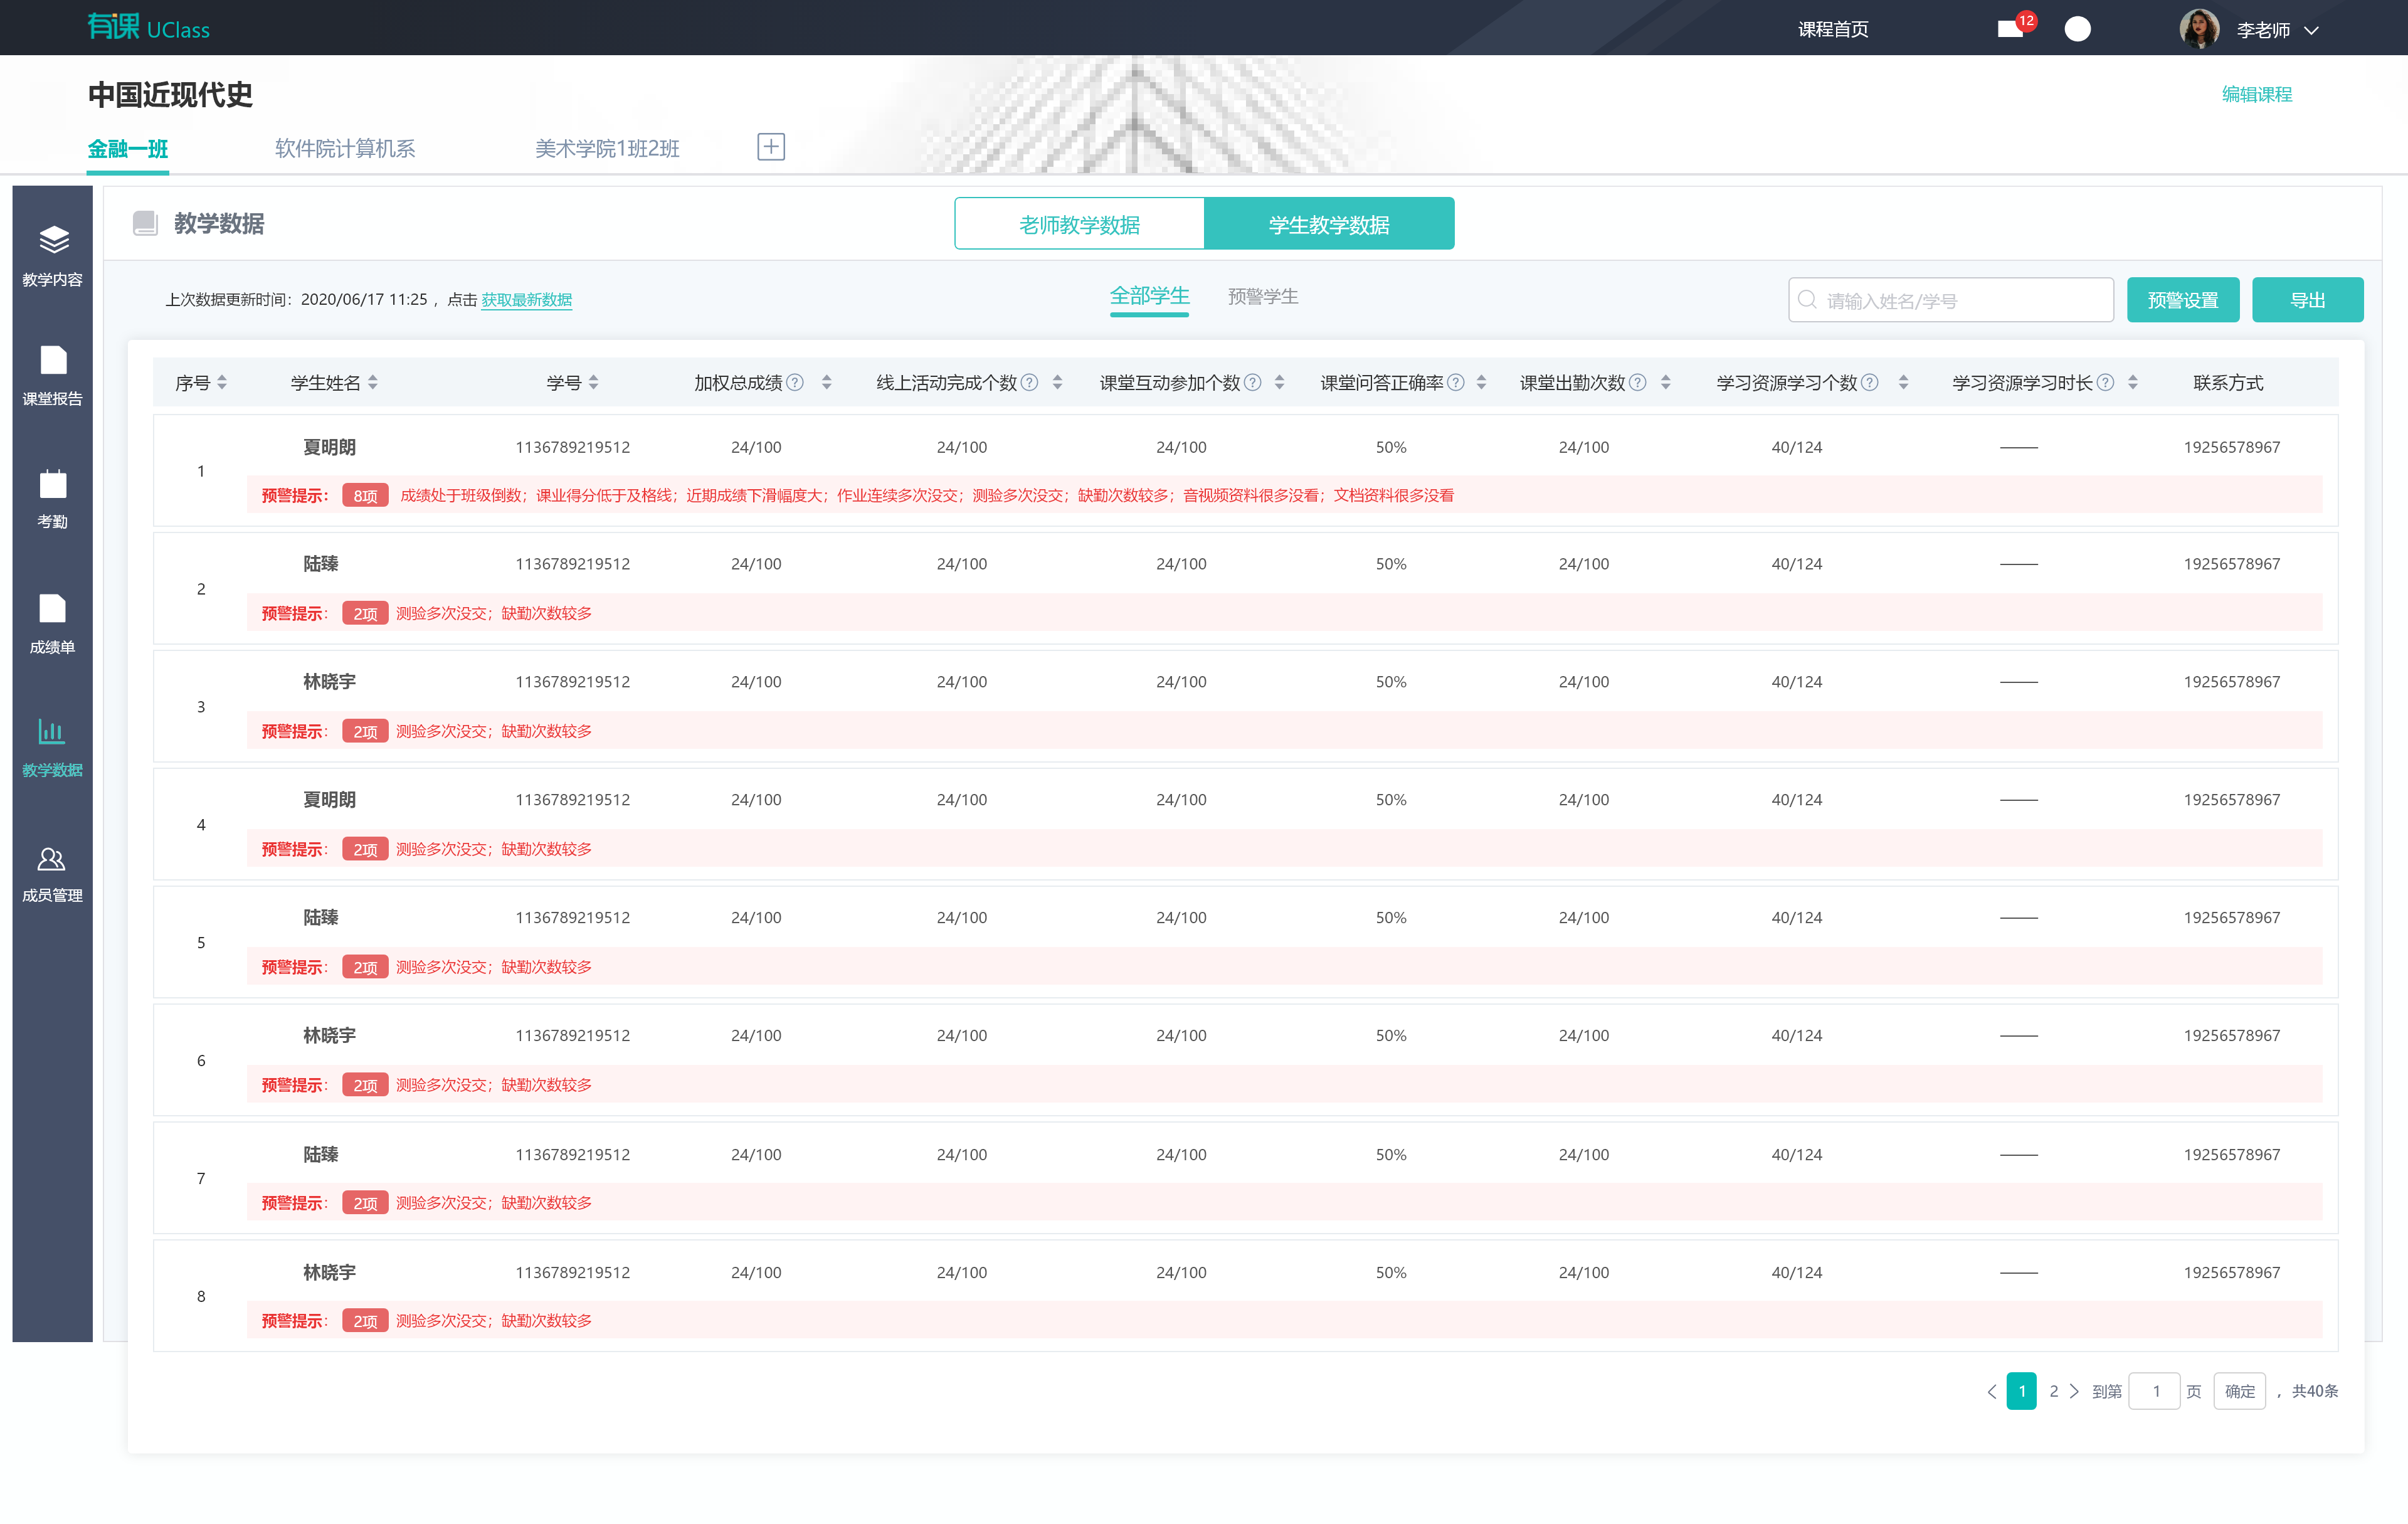The width and height of the screenshot is (2408, 1524).
Task: Go to previous page arrow in pagination
Action: pos(1992,1392)
